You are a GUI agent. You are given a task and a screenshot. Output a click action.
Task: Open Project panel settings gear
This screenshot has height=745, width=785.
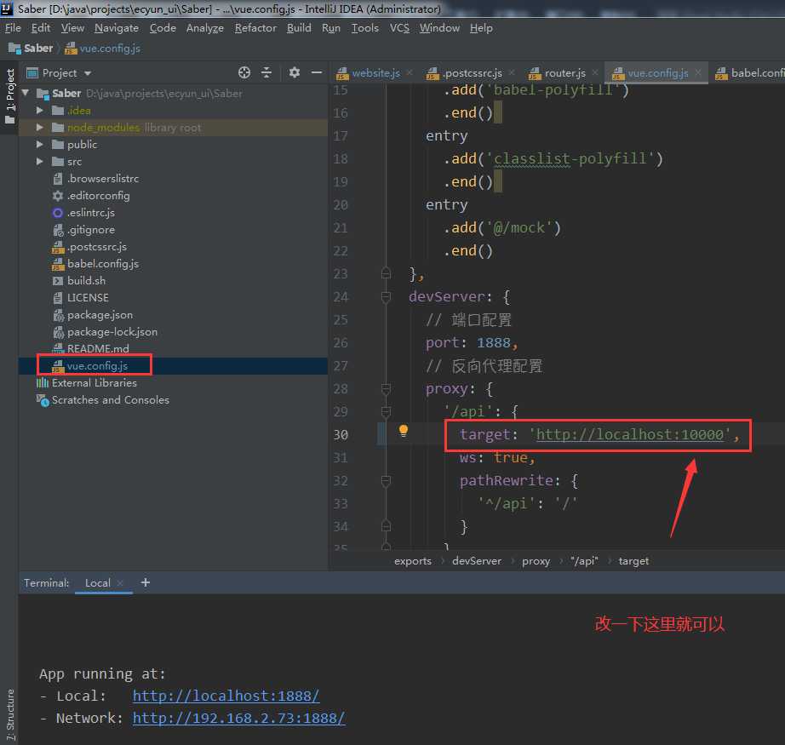click(295, 72)
